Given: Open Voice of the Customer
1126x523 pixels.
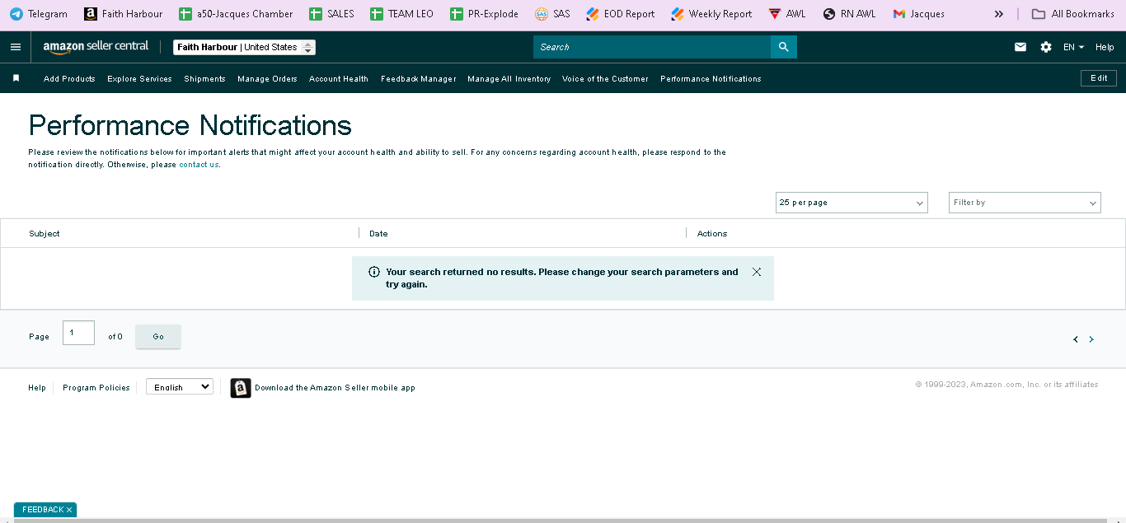Looking at the screenshot, I should 605,79.
